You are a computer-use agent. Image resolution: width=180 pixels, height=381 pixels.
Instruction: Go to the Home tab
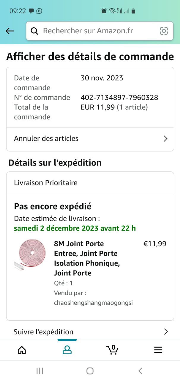22,350
